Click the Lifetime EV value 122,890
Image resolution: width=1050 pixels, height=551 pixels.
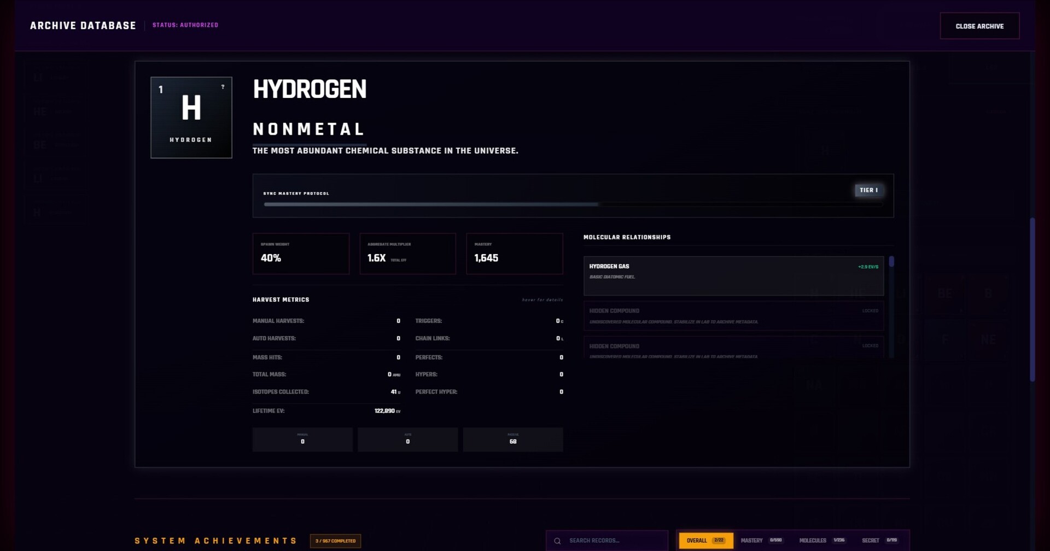click(384, 411)
